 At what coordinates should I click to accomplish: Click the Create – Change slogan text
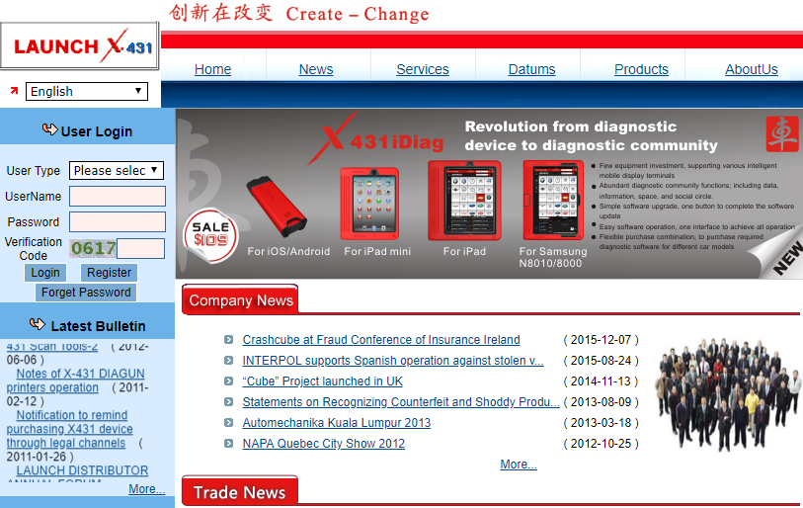(x=358, y=14)
